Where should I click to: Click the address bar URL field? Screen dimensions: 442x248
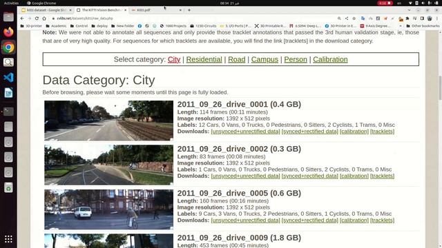192,19
